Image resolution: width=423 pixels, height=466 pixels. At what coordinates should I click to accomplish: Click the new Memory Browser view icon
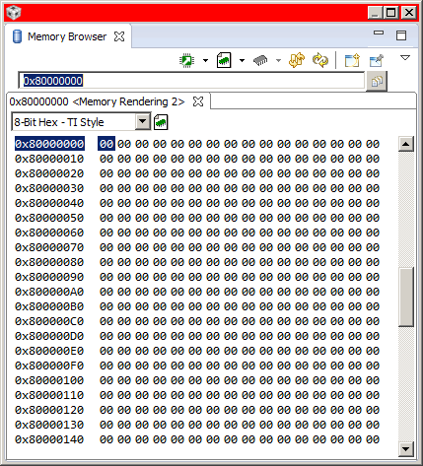pos(352,60)
